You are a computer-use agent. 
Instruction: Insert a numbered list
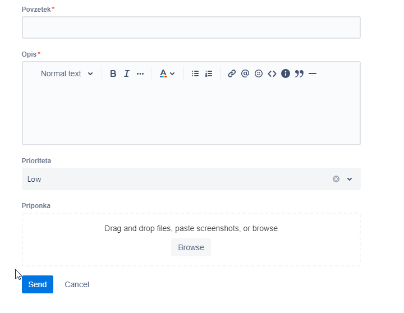208,73
